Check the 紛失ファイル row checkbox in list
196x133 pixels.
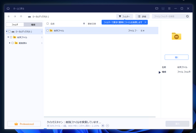47,30
